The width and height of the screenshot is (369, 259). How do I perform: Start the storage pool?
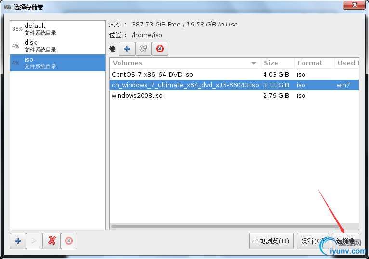point(34,241)
